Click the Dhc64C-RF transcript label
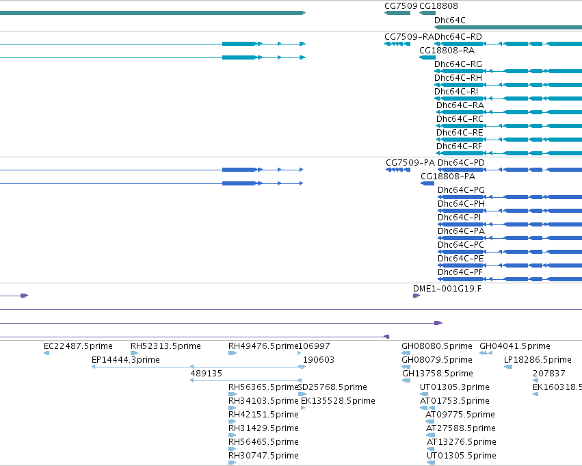 coord(459,146)
